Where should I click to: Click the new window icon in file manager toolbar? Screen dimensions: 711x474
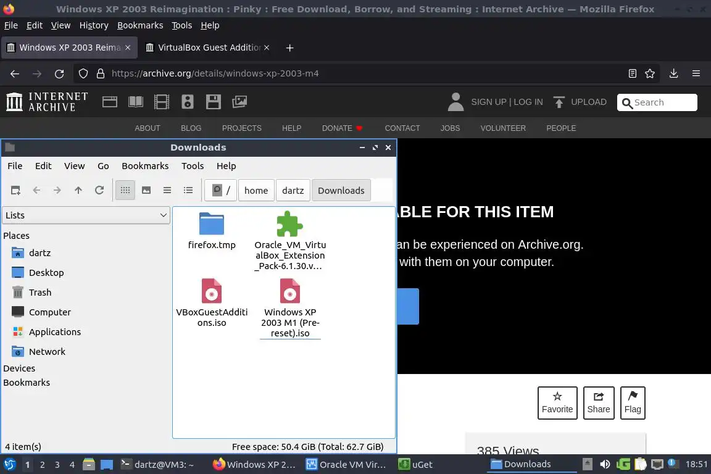(15, 191)
